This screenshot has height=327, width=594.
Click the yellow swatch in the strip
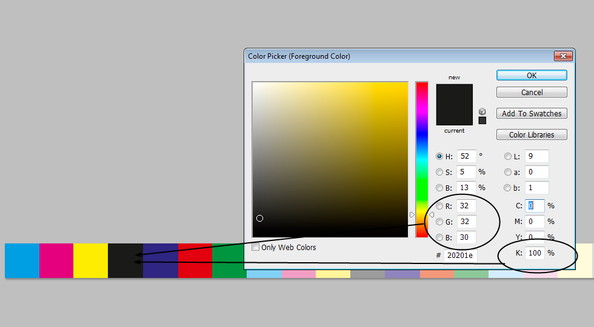90,261
